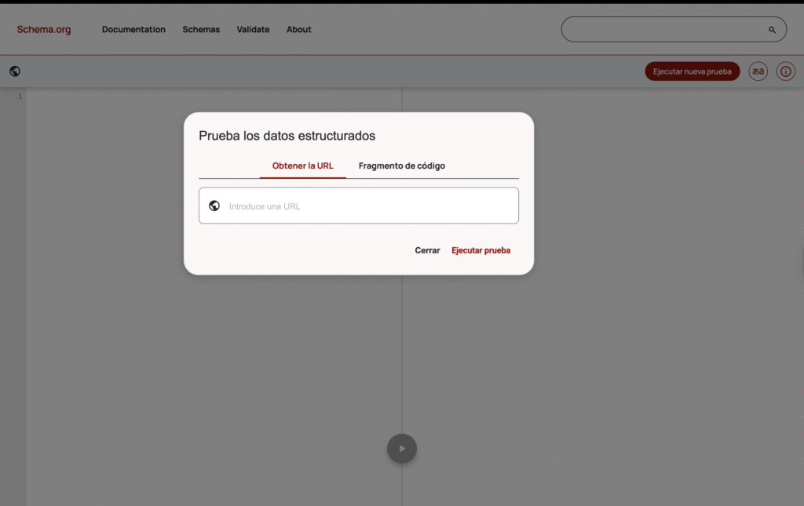
Task: Go to the Validate page
Action: pos(253,30)
